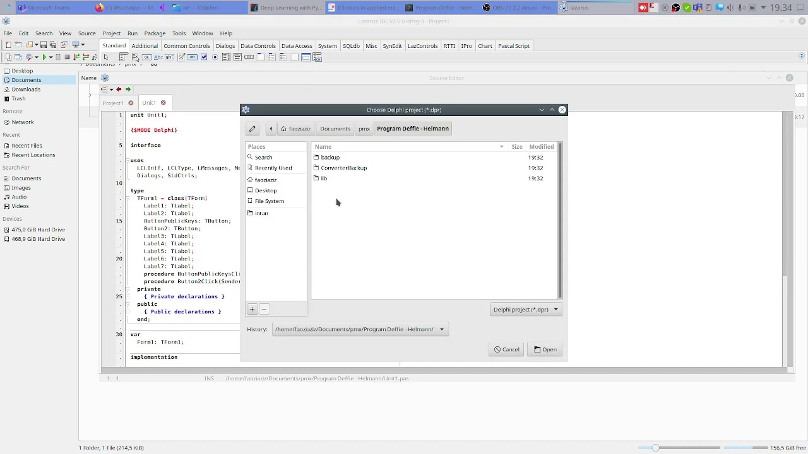Open the Tools menu
The width and height of the screenshot is (808, 454).
[x=179, y=33]
